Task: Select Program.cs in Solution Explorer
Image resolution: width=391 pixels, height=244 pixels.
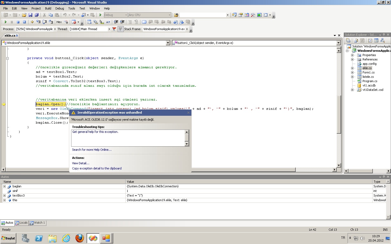Action: click(370, 81)
